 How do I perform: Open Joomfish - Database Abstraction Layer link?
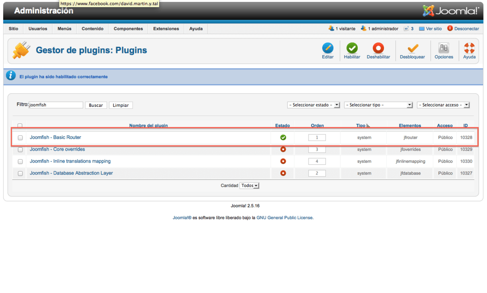[71, 173]
